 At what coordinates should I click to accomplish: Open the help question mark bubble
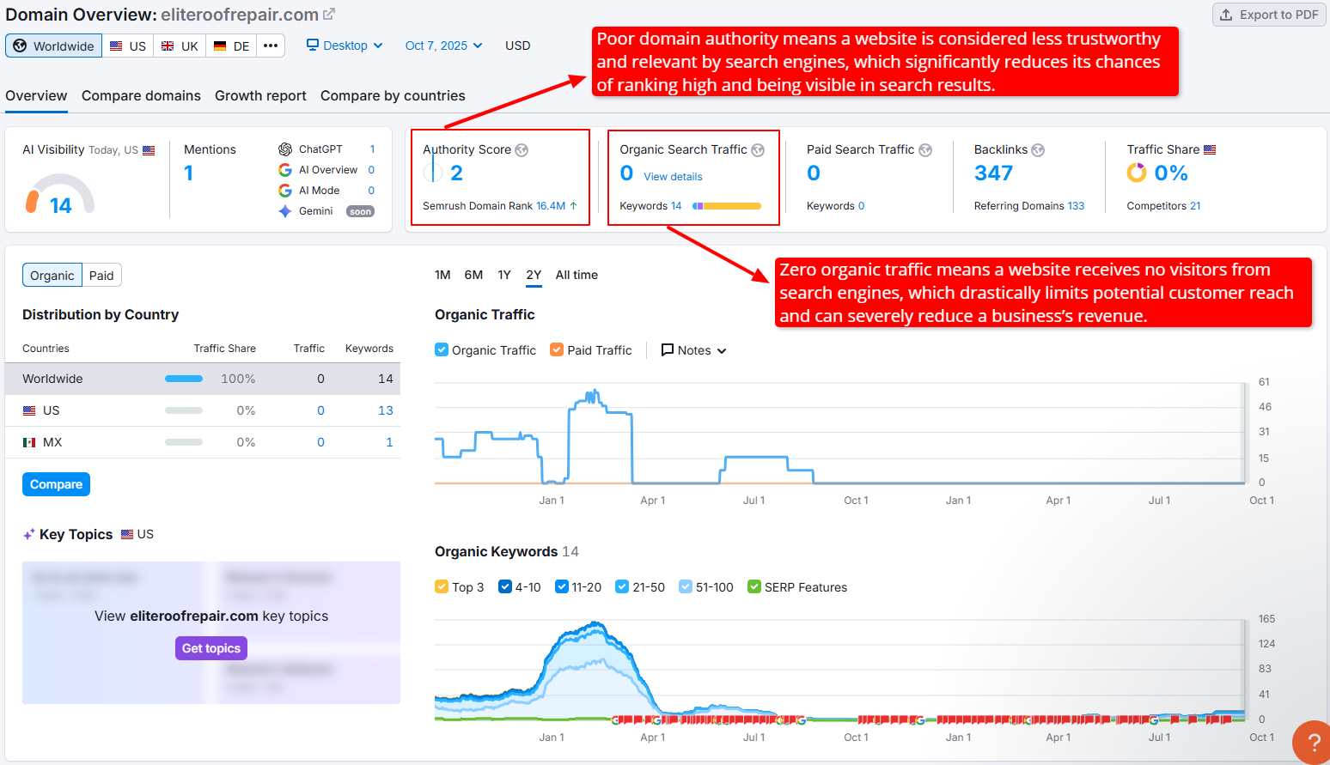(1313, 743)
